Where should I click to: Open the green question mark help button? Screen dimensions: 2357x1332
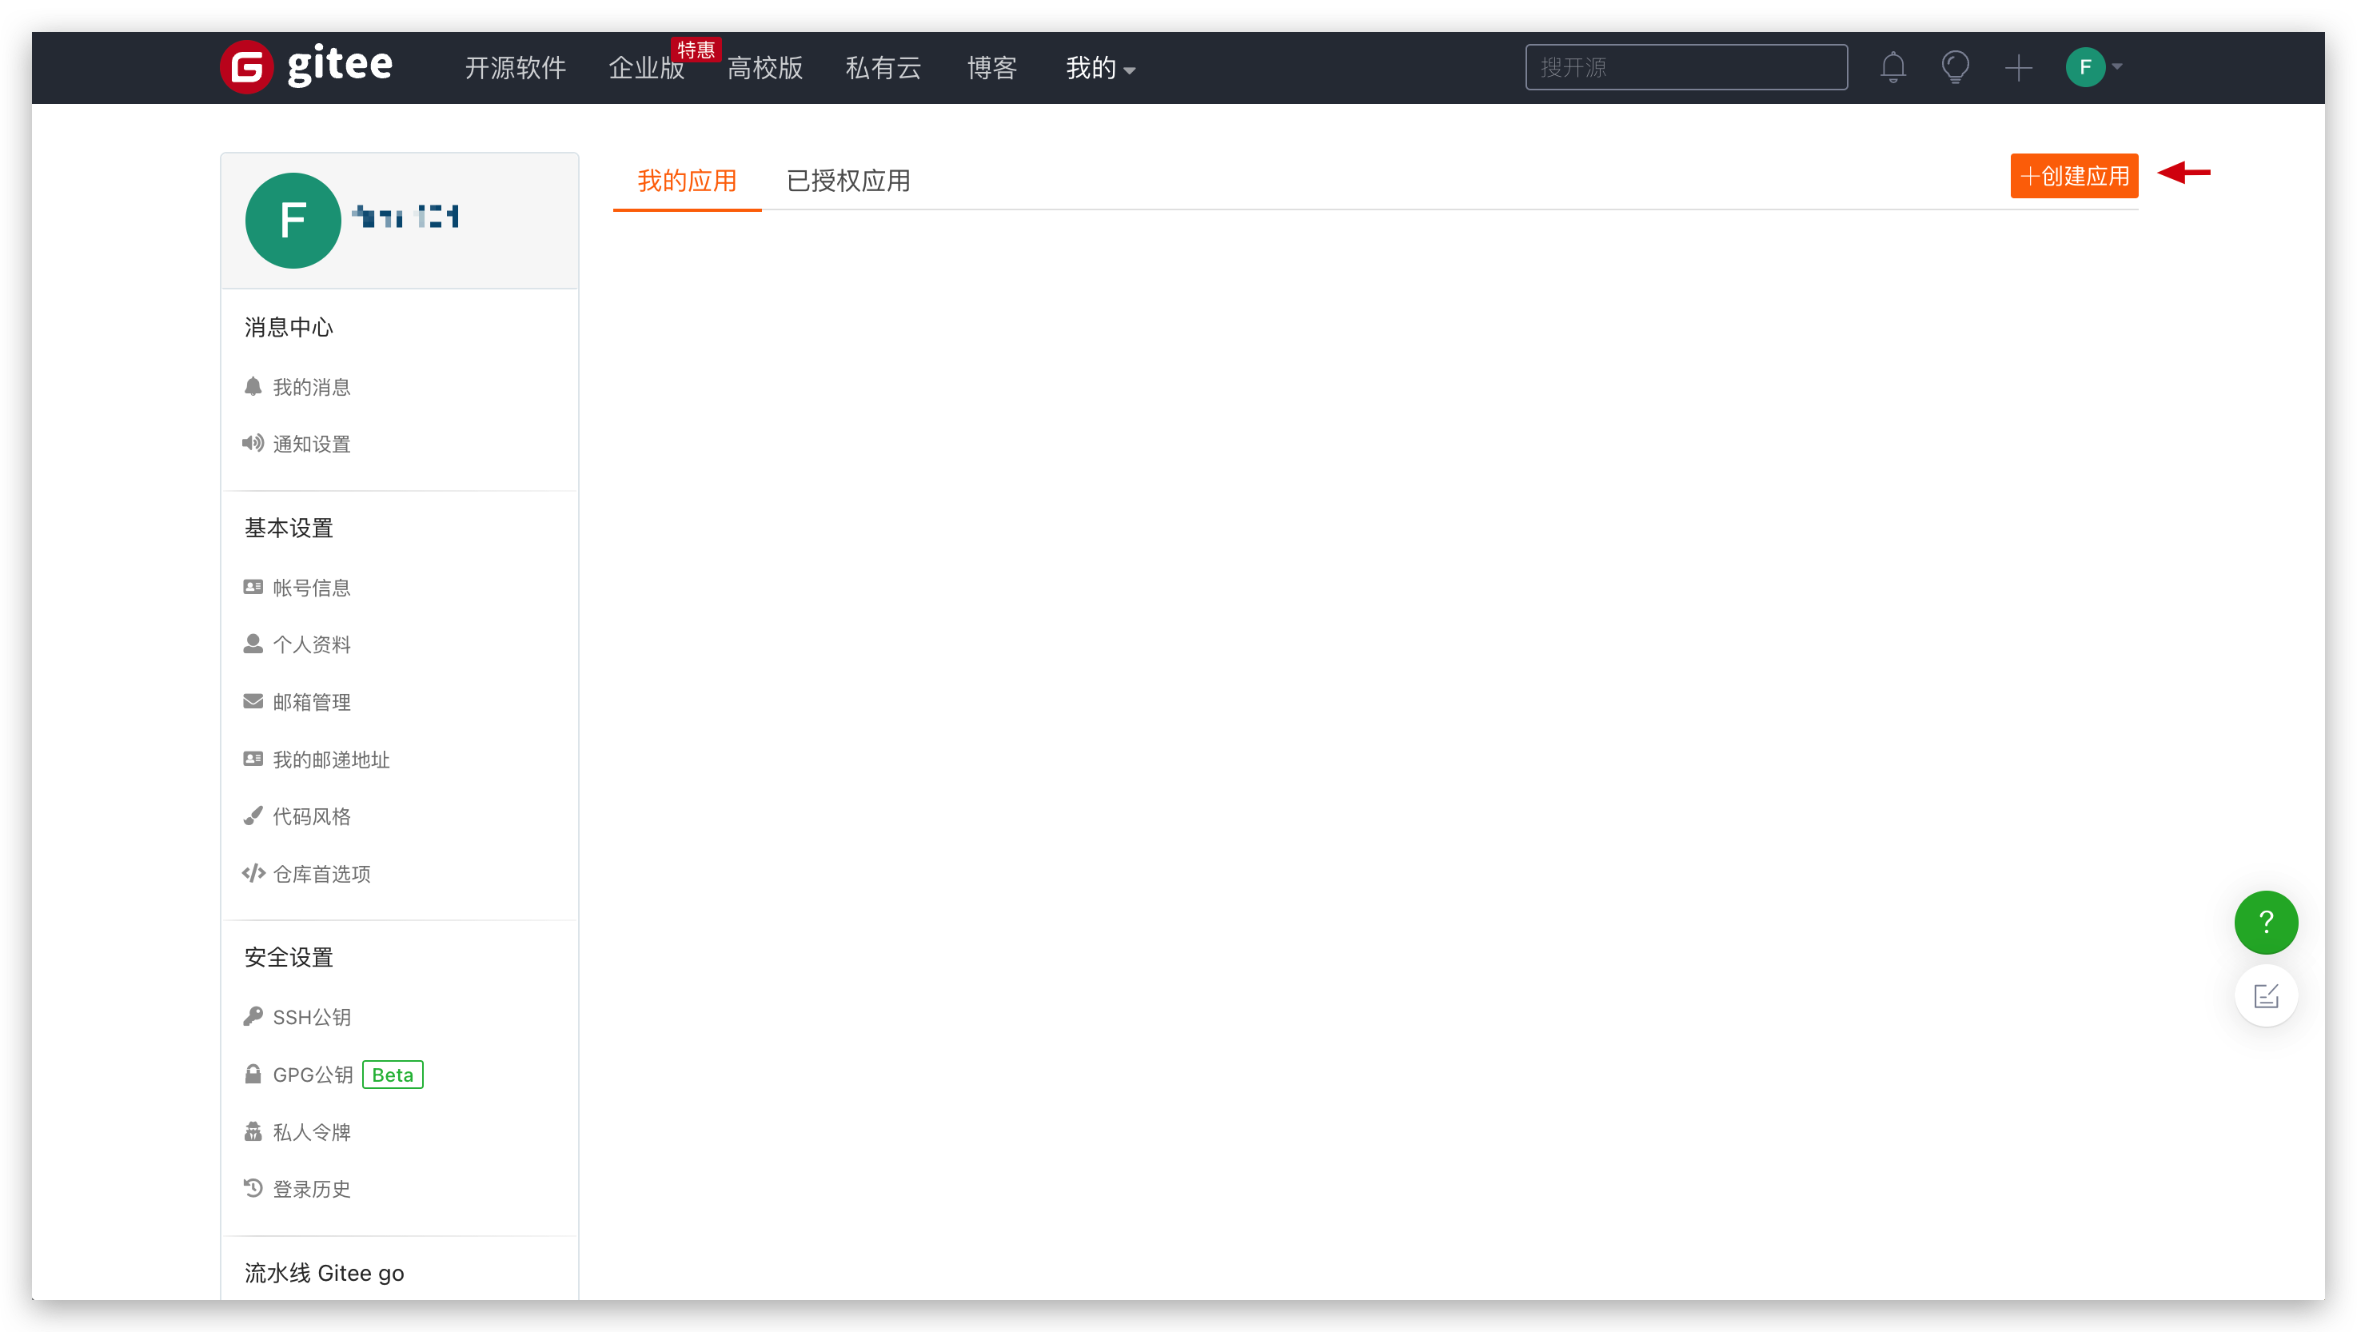click(2264, 921)
